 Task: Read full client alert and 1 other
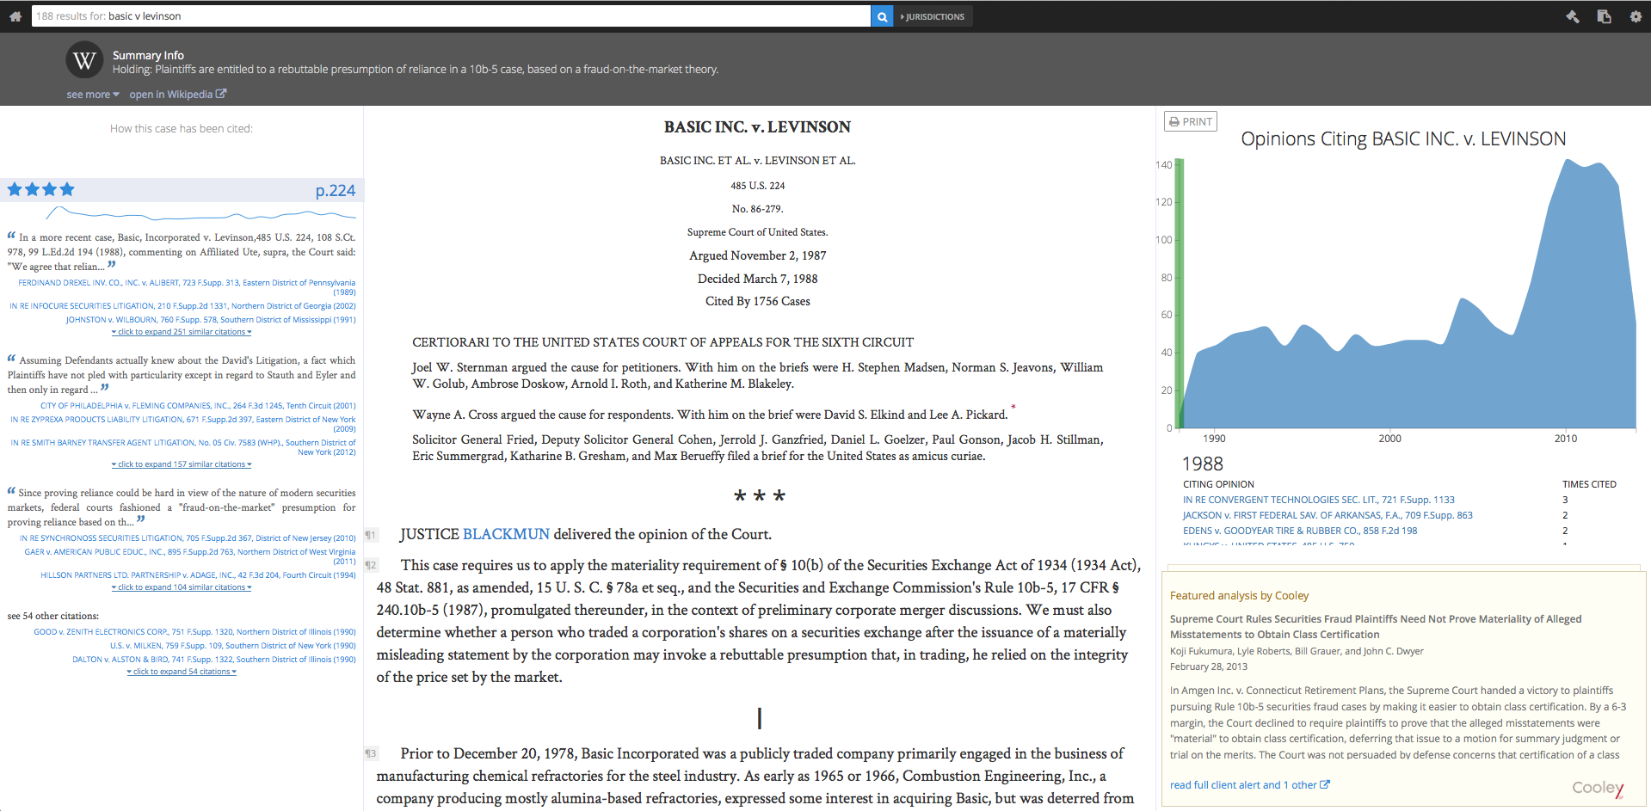click(x=1250, y=785)
